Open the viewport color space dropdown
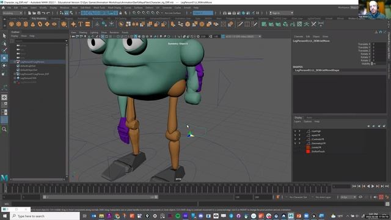This screenshot has height=220, width=391. 243,37
